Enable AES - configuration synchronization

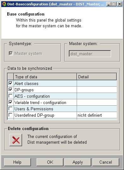click(x=10, y=96)
